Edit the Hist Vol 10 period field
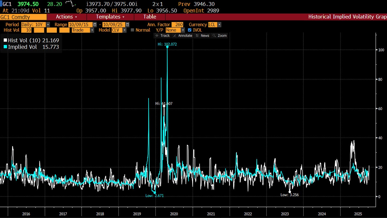Image resolution: width=387 pixels, height=218 pixels. pos(29,30)
